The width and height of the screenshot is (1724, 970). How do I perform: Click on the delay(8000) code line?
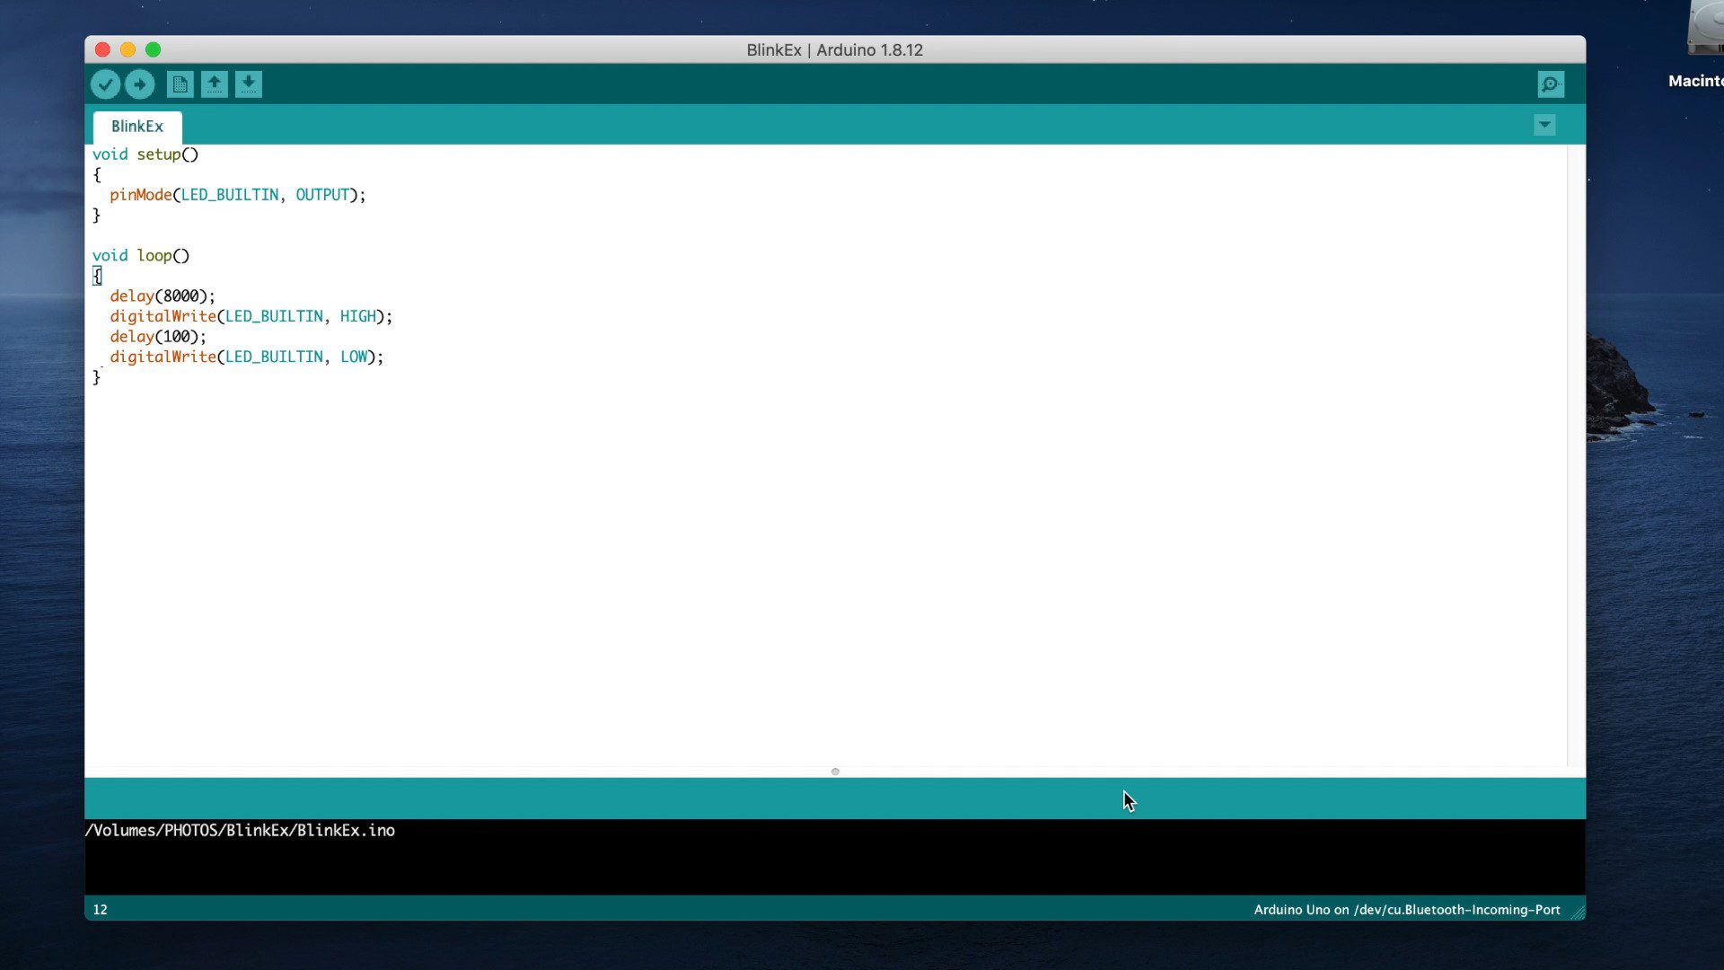pos(162,296)
